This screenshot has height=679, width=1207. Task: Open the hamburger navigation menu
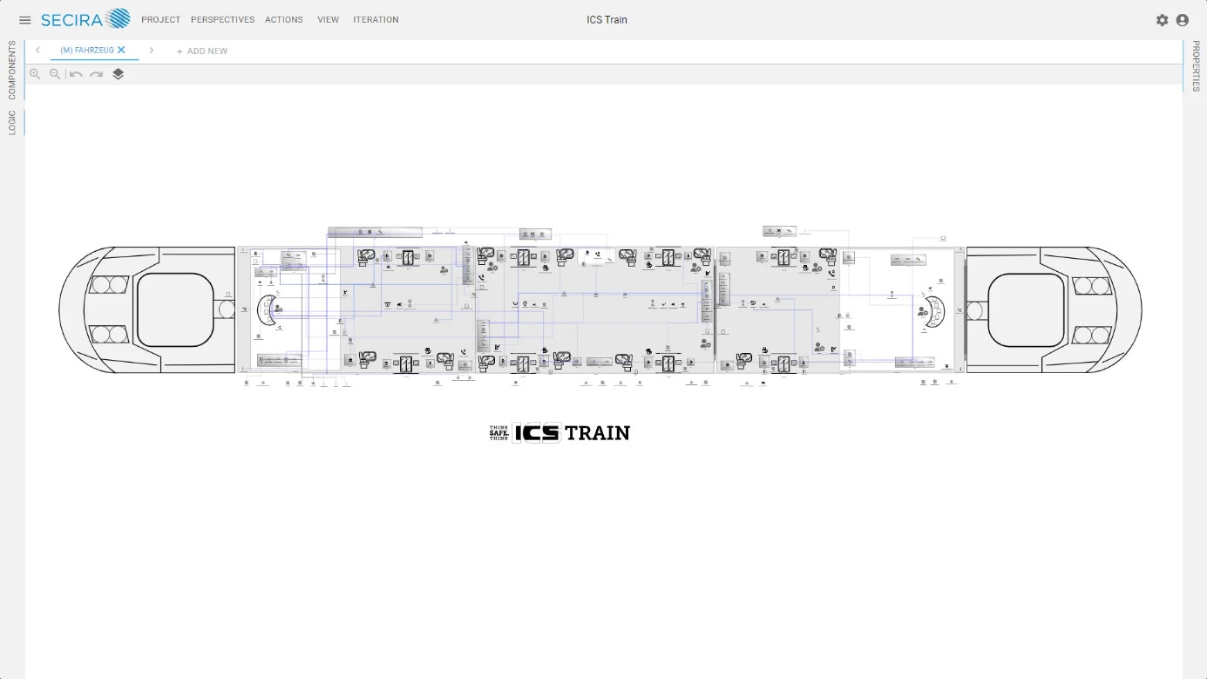tap(25, 20)
